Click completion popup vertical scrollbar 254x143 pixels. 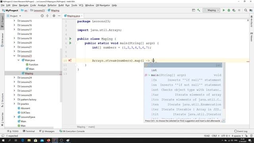coord(224,86)
